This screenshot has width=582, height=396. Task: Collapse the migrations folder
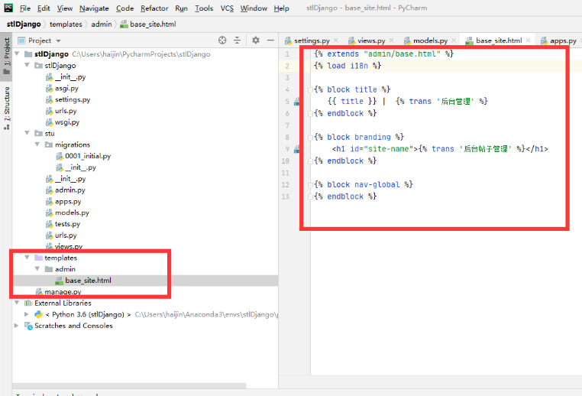click(x=37, y=144)
